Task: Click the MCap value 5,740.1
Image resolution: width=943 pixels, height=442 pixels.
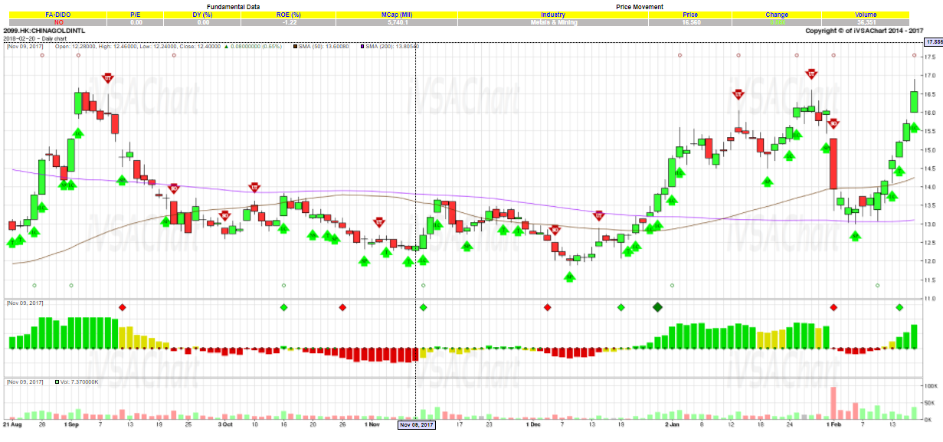Action: coord(398,23)
